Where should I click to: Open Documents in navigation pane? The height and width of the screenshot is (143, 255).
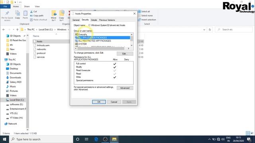click(x=16, y=73)
